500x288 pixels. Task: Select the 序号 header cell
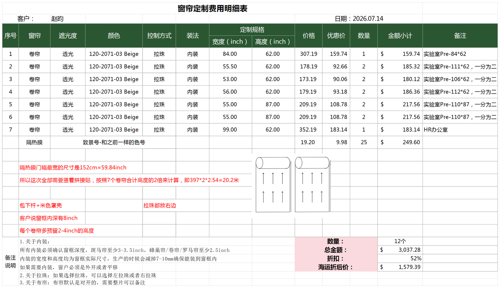pos(10,36)
